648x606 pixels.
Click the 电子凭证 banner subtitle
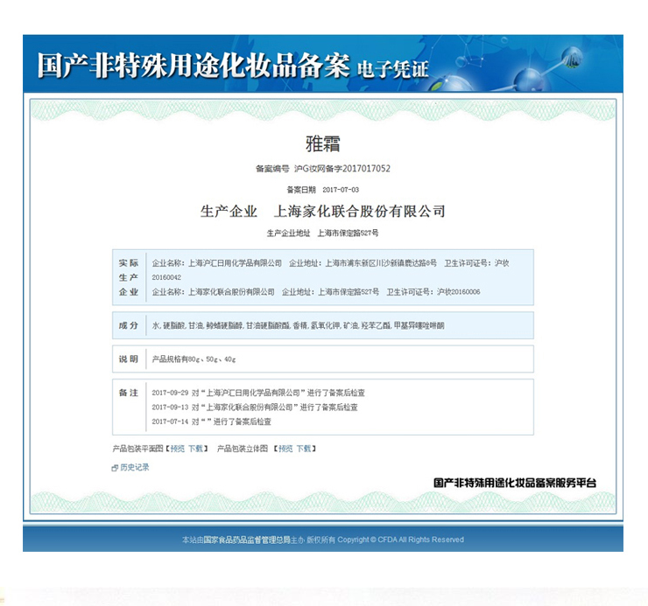[x=393, y=69]
